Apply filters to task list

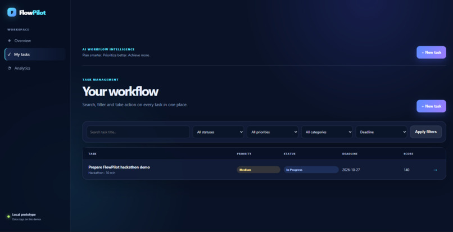[x=425, y=132]
